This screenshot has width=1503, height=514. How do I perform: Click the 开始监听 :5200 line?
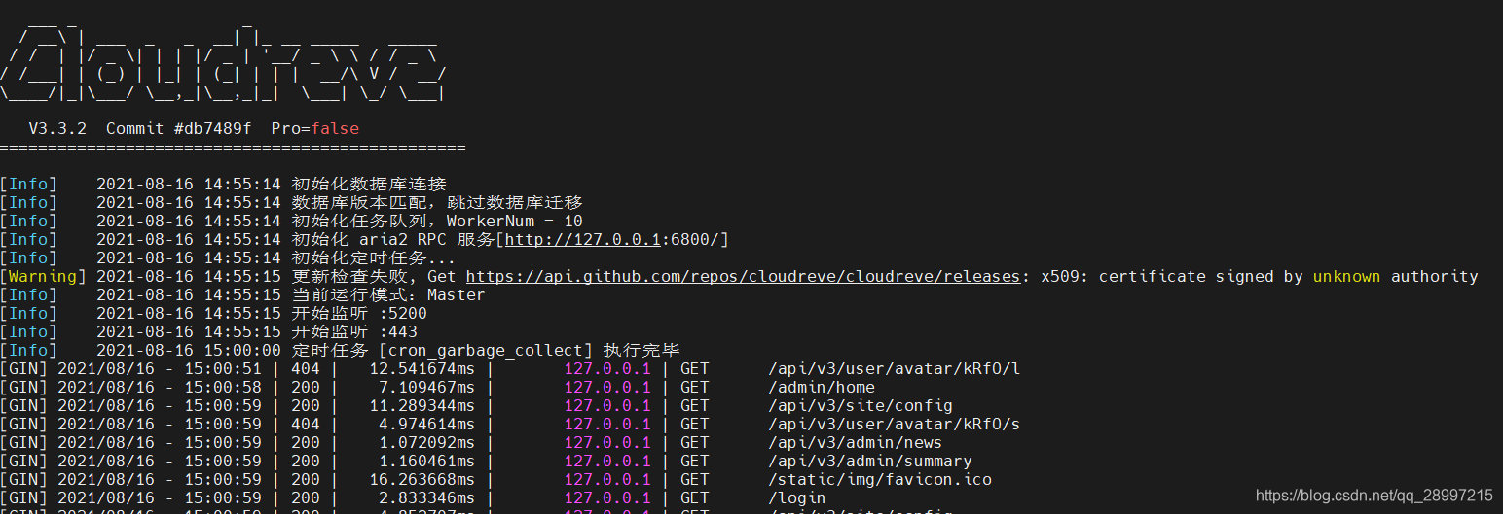click(x=359, y=314)
